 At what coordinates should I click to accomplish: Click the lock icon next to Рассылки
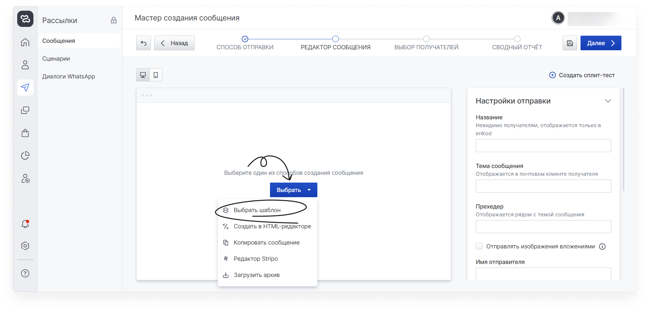114,20
